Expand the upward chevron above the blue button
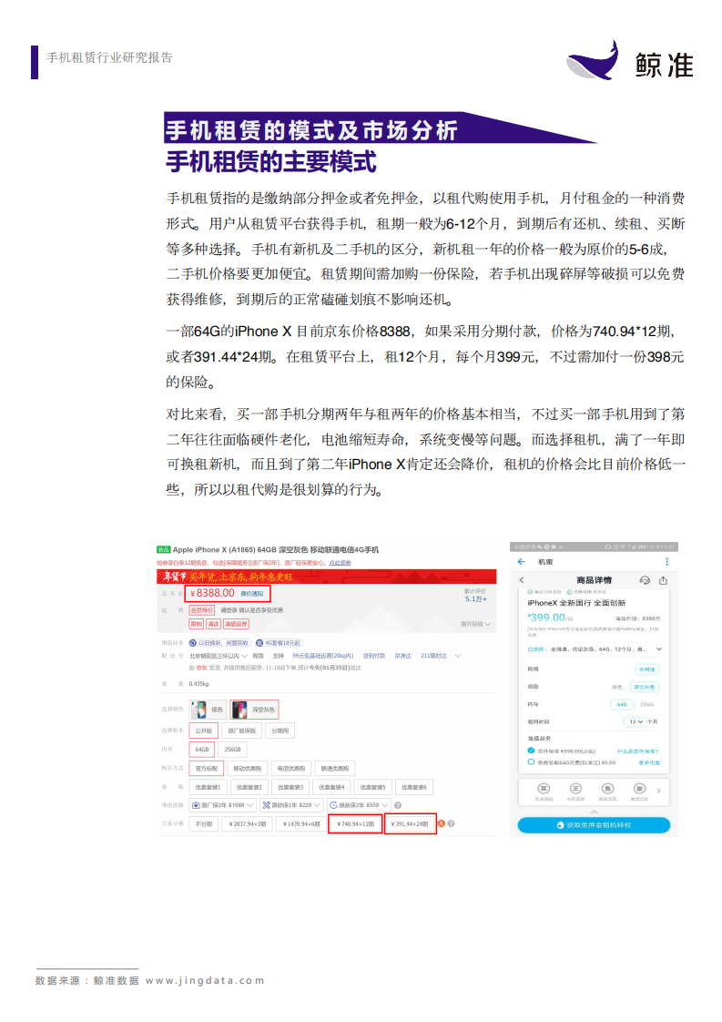The height and width of the screenshot is (1022, 722). point(594,812)
